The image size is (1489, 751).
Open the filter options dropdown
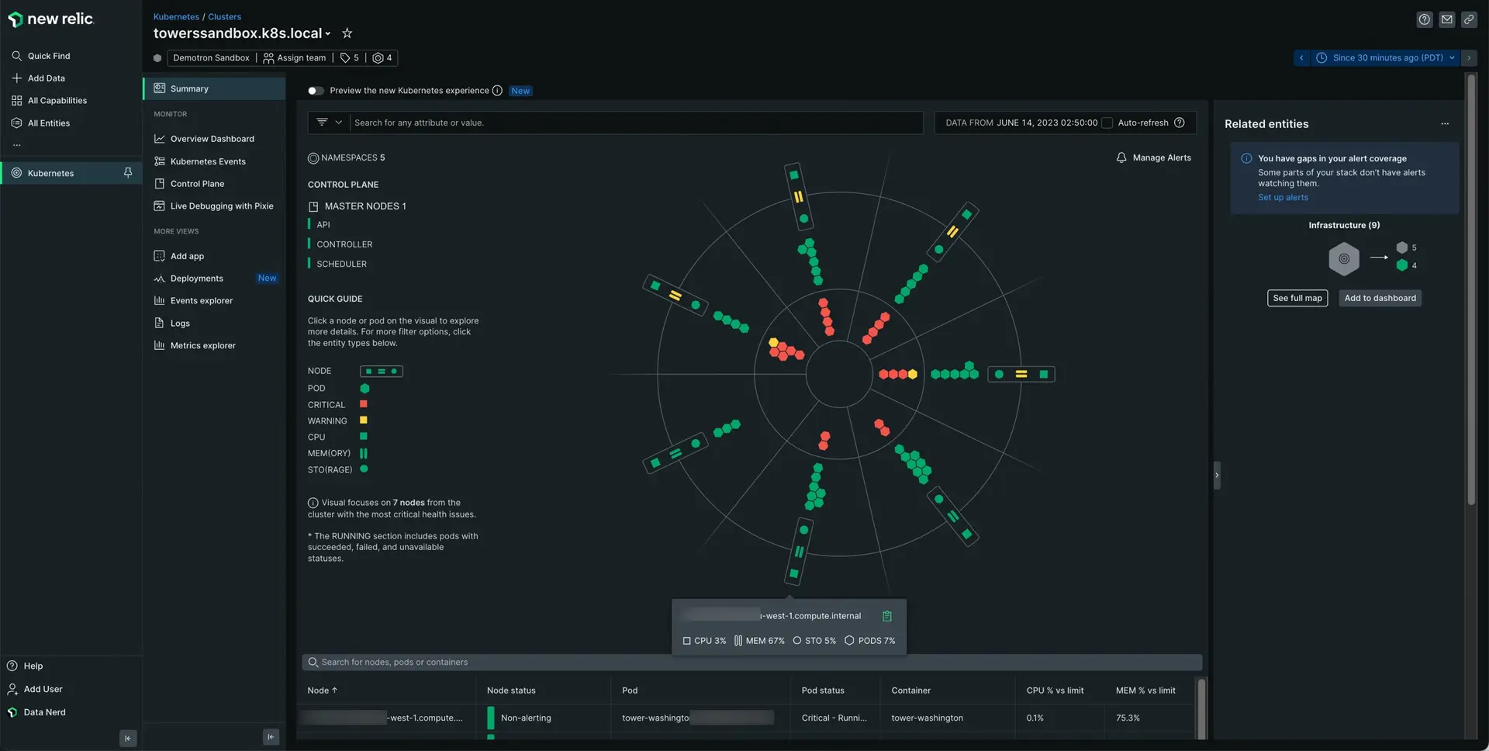[x=329, y=123]
